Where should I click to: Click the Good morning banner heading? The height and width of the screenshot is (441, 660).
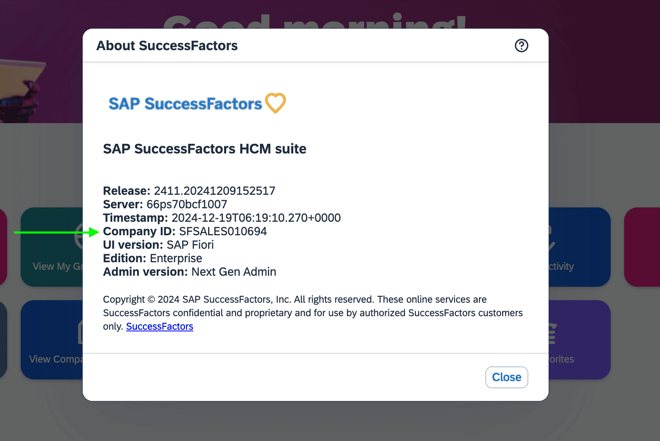pyautogui.click(x=315, y=21)
